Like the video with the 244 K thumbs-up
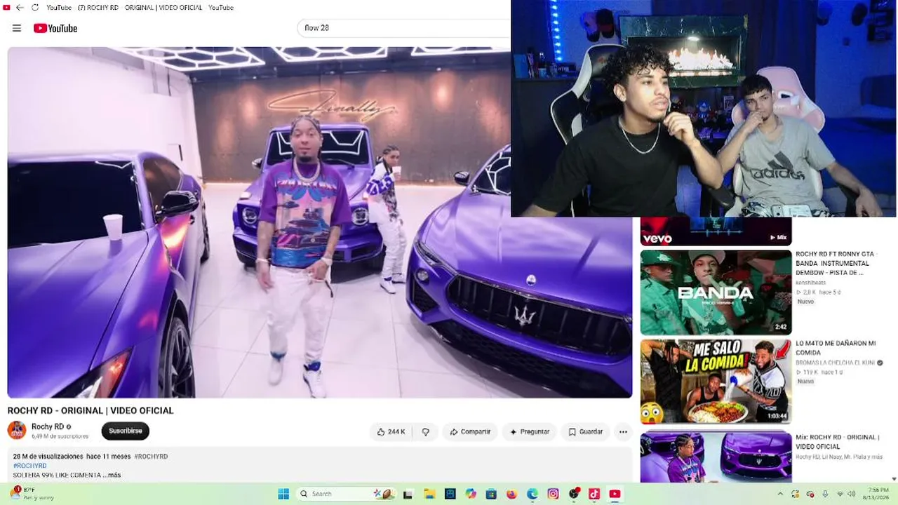This screenshot has height=505, width=898. tap(391, 432)
